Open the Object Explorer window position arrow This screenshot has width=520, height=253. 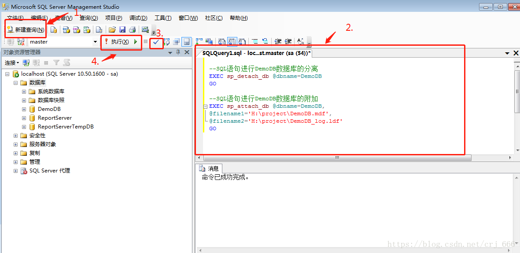[170, 52]
